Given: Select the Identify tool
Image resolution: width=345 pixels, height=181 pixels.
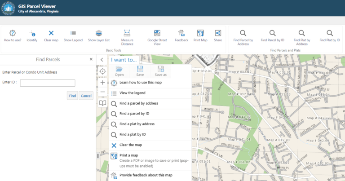Looking at the screenshot, I should (32, 33).
